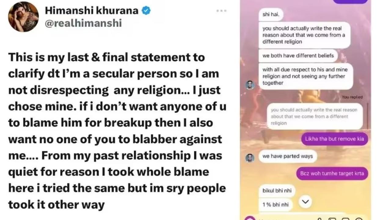This screenshot has height=220, width=391.
Task: Select the 'Bcz woh tumhe target krta' message
Action: (332, 173)
